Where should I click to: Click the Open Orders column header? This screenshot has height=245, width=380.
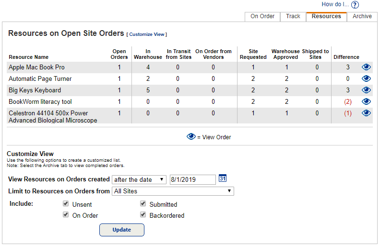(119, 54)
